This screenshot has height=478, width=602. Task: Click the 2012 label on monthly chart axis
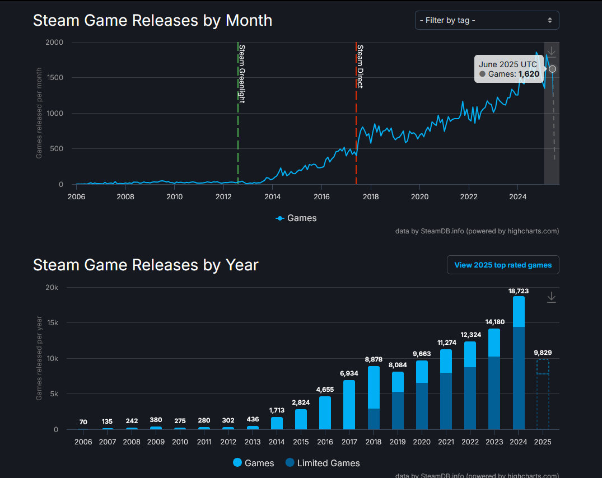pos(223,197)
